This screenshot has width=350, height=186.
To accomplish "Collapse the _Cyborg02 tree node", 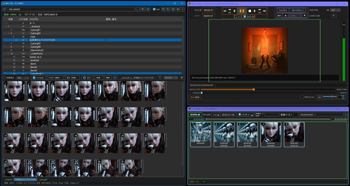I will click(9, 33).
